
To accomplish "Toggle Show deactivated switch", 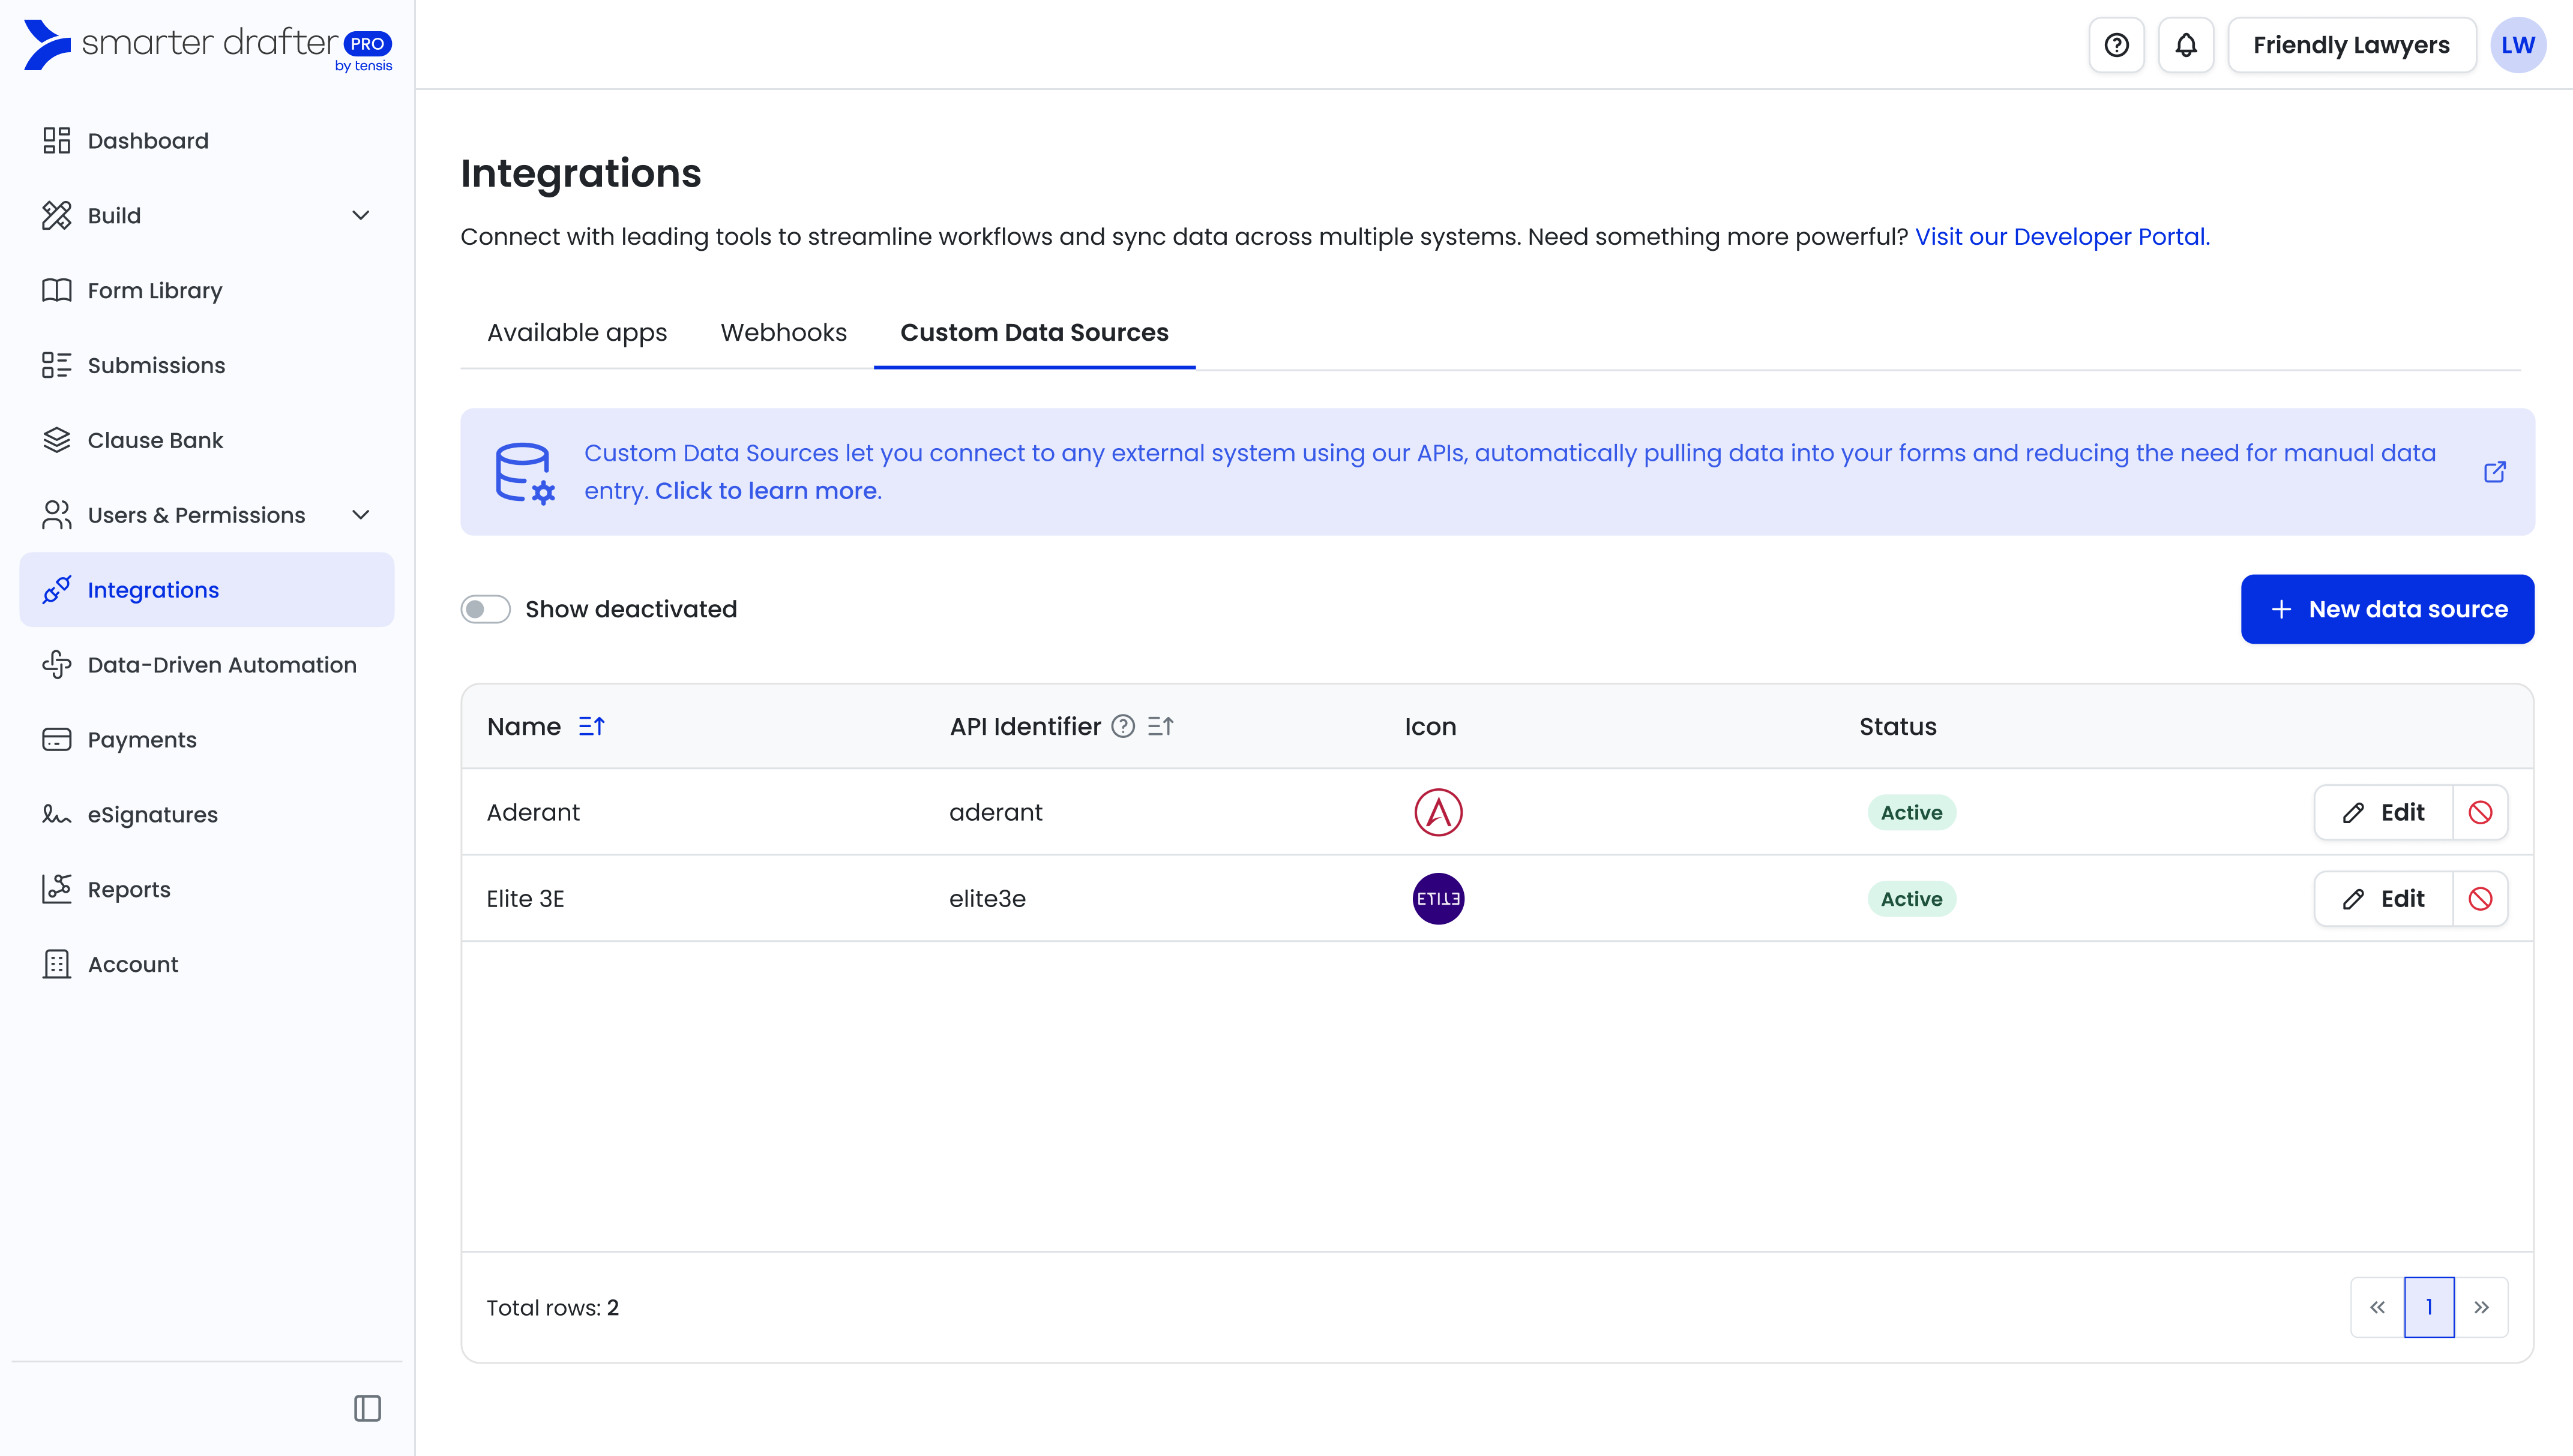I will point(486,609).
